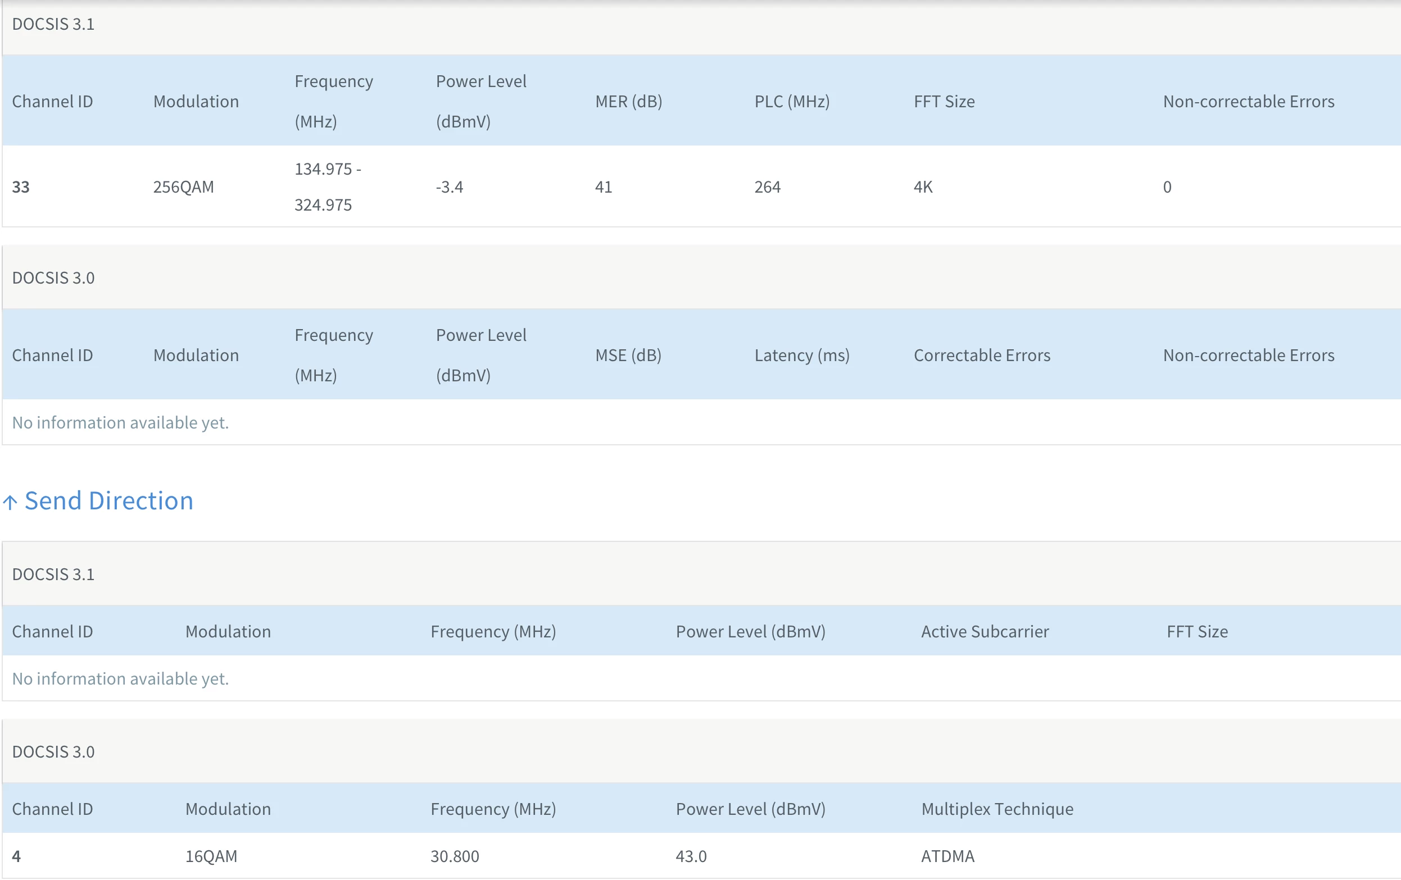The image size is (1401, 880).
Task: Click the MSE (dB) column header
Action: click(x=628, y=355)
